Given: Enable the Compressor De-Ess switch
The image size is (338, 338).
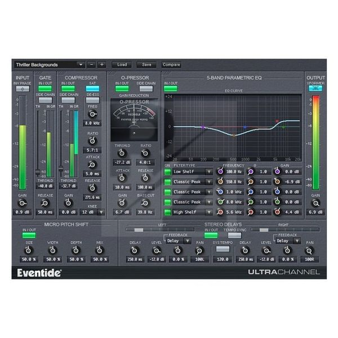Looking at the screenshot, I should tap(92, 100).
